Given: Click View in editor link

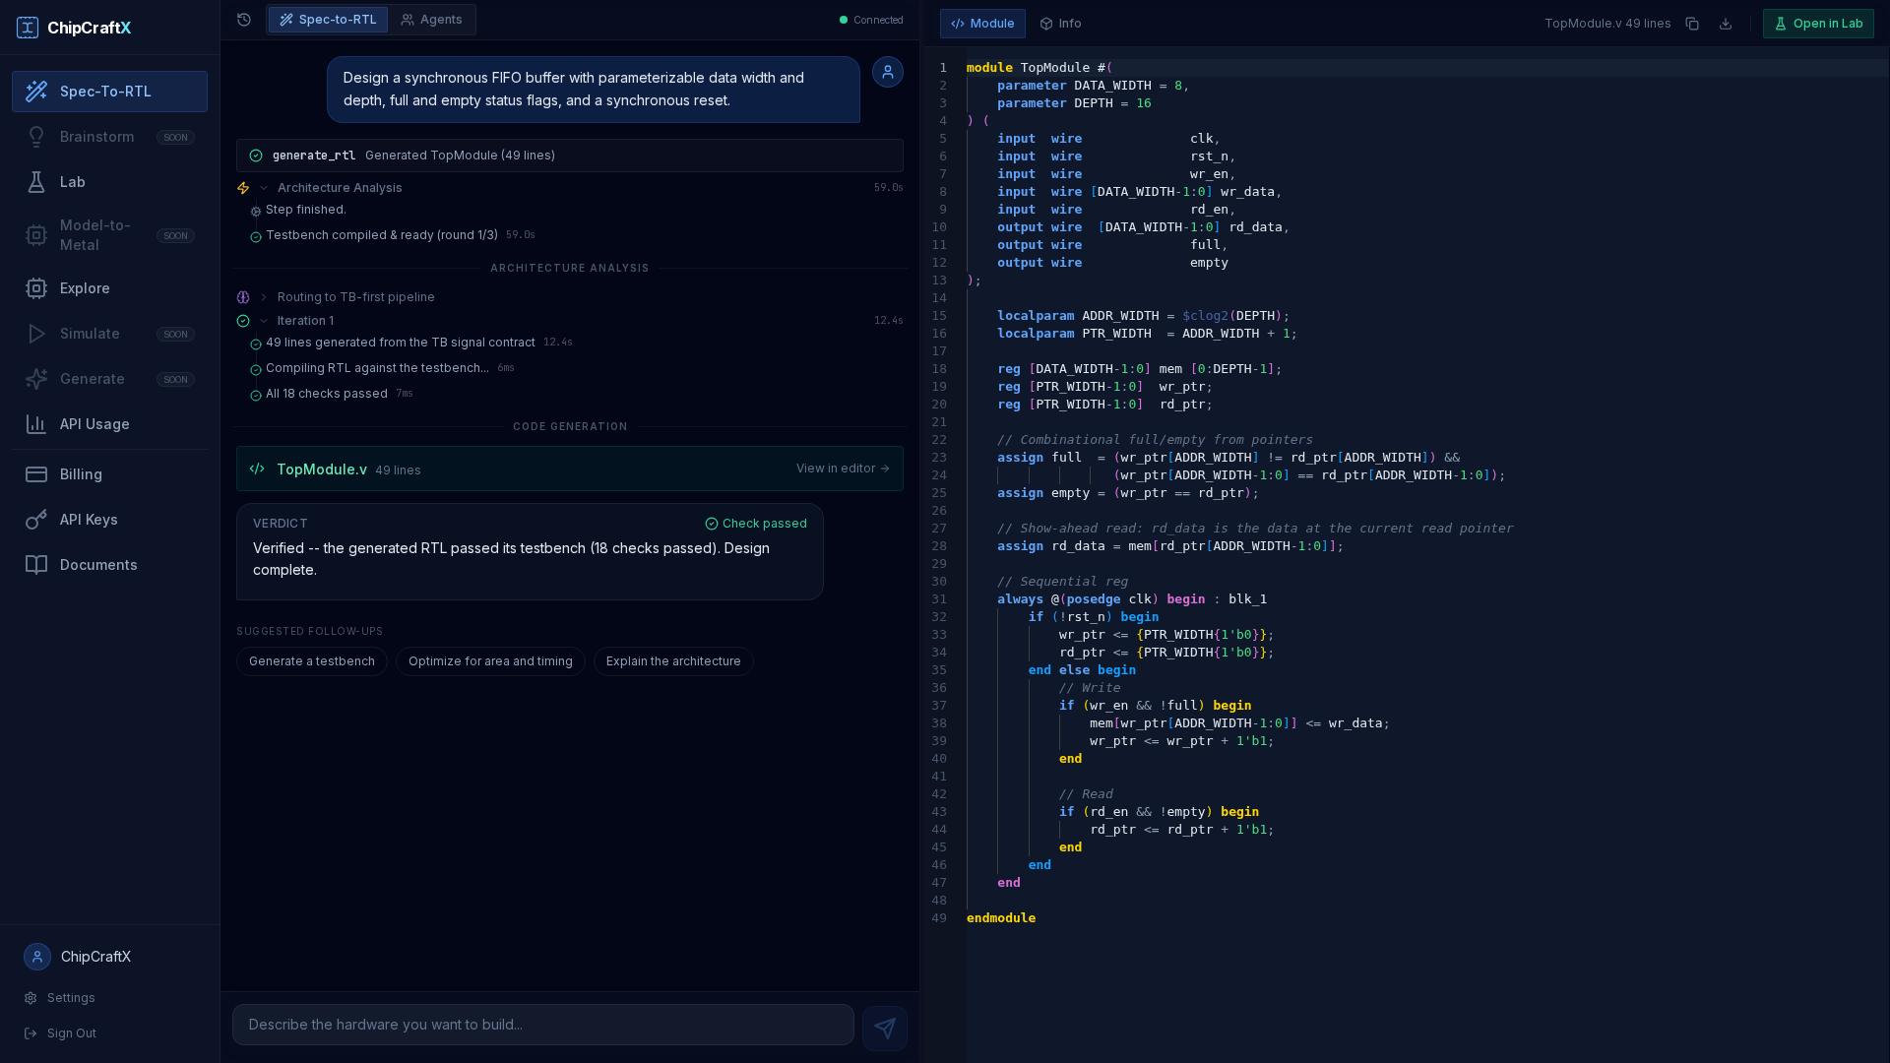Looking at the screenshot, I should point(843,469).
